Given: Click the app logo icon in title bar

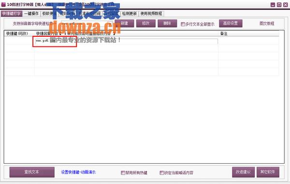Looking at the screenshot, I should 3,4.
